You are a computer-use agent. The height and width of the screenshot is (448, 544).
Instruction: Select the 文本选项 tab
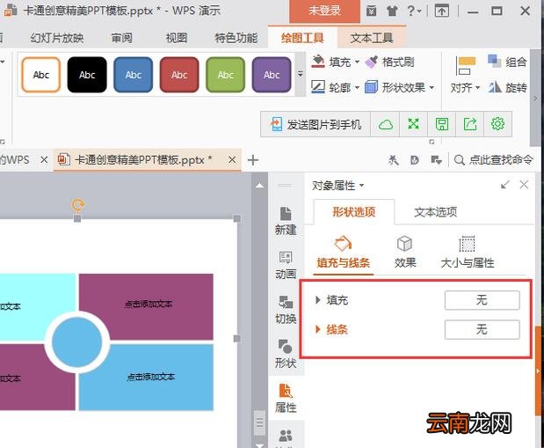coord(436,211)
